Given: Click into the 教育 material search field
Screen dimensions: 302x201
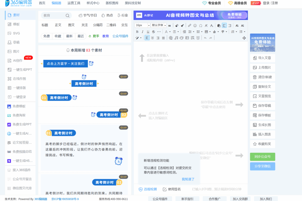Looking at the screenshot, I should point(54,15).
